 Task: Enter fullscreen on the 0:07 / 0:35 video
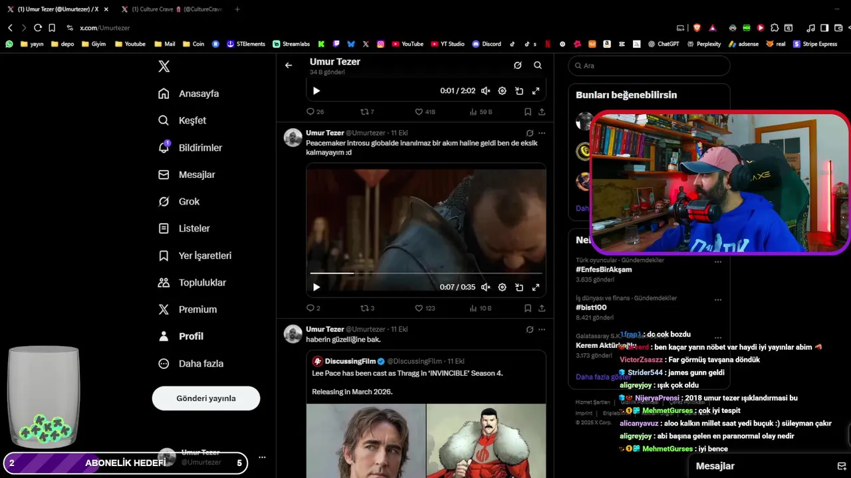click(535, 287)
